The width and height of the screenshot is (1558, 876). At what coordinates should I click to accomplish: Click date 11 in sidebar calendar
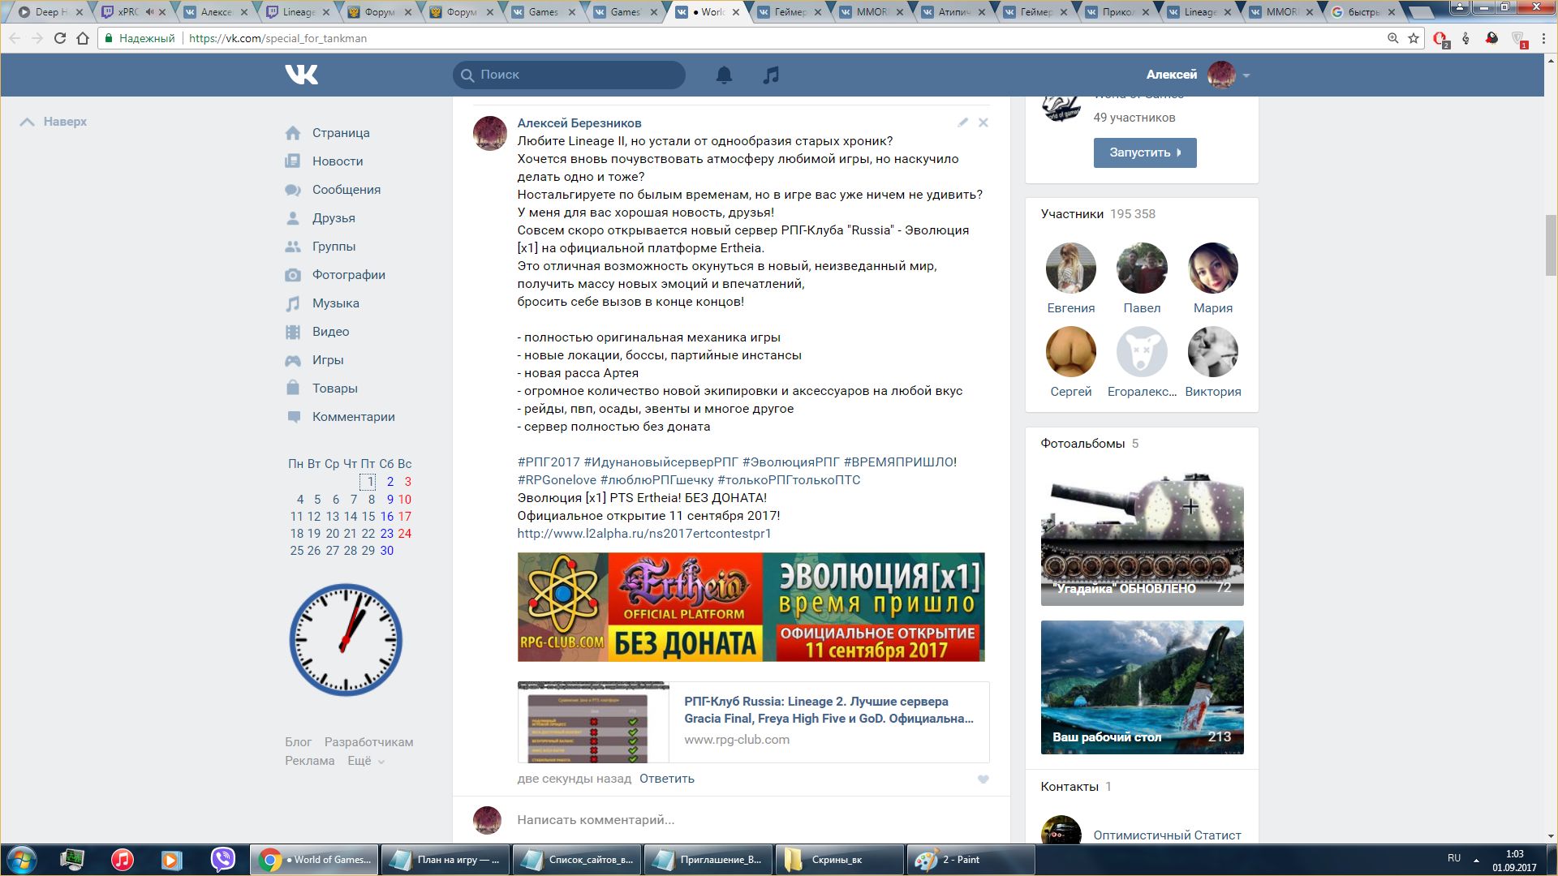click(296, 517)
